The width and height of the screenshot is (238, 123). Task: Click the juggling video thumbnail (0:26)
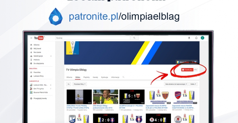[79, 97]
